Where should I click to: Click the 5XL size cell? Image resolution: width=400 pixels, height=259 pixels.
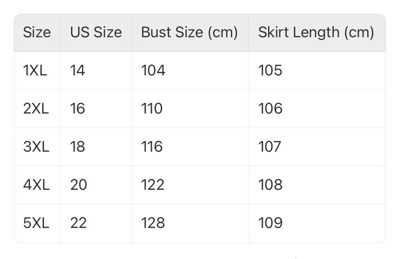pyautogui.click(x=36, y=223)
